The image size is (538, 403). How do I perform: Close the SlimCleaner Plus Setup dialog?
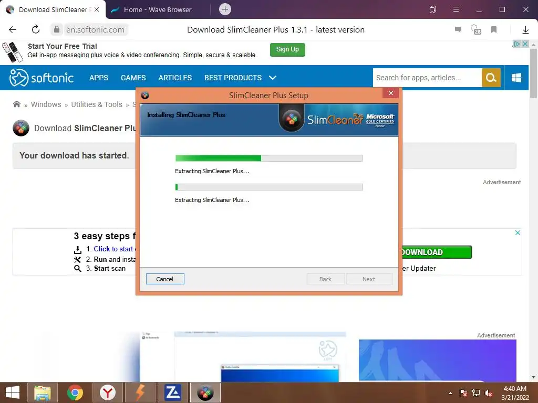click(x=391, y=93)
